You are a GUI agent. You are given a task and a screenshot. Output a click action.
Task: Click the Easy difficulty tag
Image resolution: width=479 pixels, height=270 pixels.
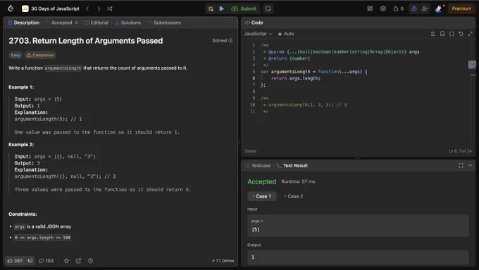coord(15,56)
